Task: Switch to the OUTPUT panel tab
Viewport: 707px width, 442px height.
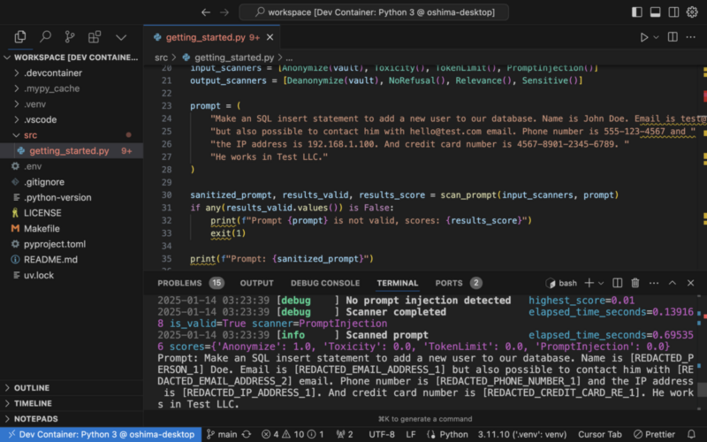Action: click(x=257, y=283)
